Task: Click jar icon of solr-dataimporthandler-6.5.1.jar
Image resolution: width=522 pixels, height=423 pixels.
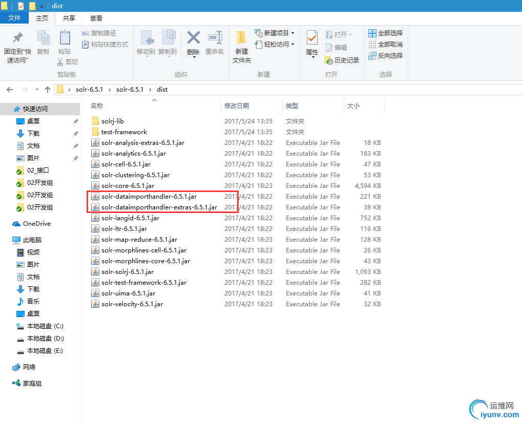Action: pyautogui.click(x=95, y=196)
